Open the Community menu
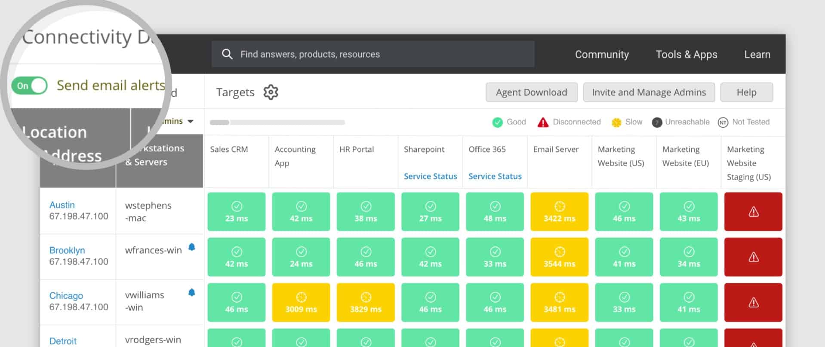The height and width of the screenshot is (347, 825). pyautogui.click(x=602, y=55)
